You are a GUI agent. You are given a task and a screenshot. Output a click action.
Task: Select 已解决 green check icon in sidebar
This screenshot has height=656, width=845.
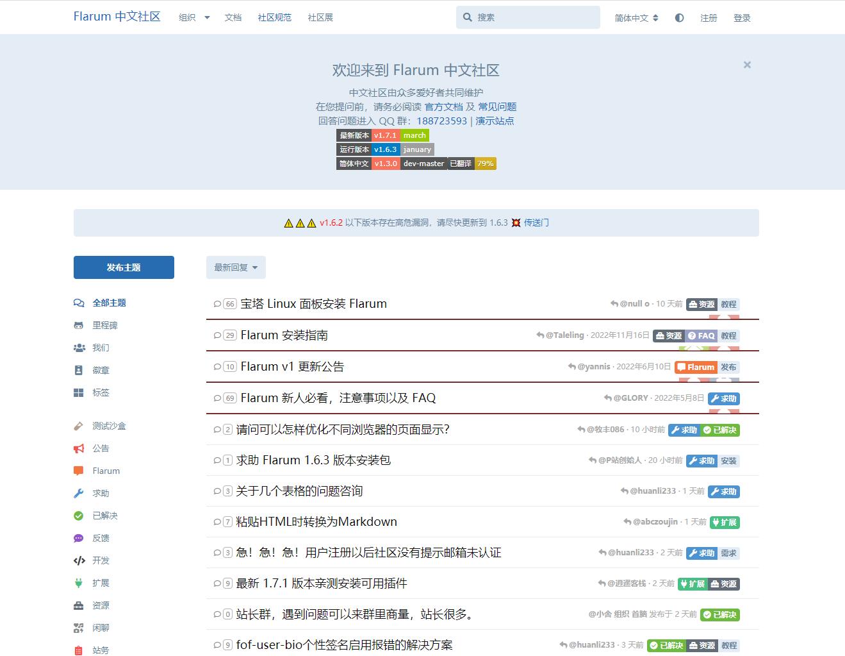(79, 516)
